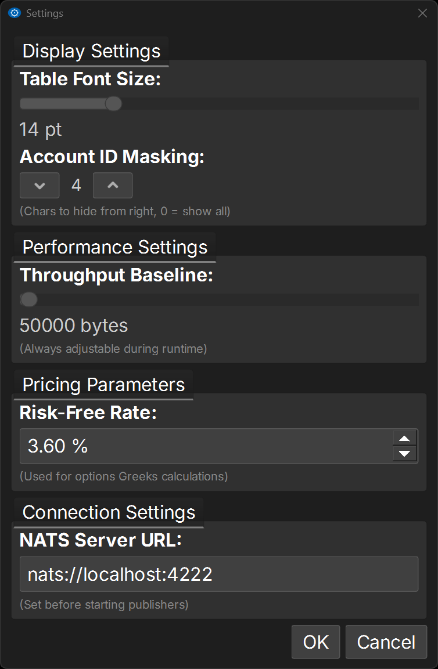The width and height of the screenshot is (438, 669).
Task: Increase Account ID Masking with up chevron
Action: (x=113, y=186)
